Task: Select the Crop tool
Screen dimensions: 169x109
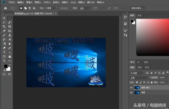Action: click(x=4, y=27)
